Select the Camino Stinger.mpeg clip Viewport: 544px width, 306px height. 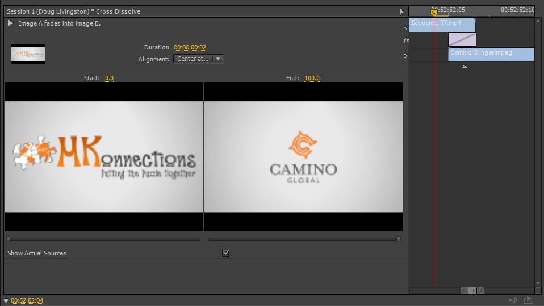click(491, 55)
